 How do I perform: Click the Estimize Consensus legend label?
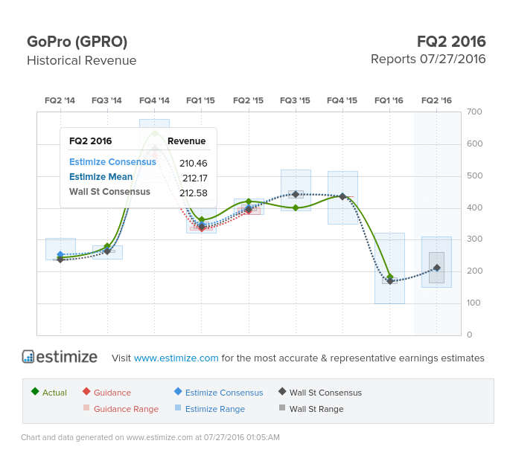pyautogui.click(x=224, y=393)
